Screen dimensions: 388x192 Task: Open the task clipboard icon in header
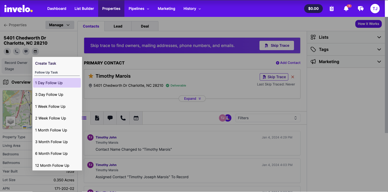332,9
